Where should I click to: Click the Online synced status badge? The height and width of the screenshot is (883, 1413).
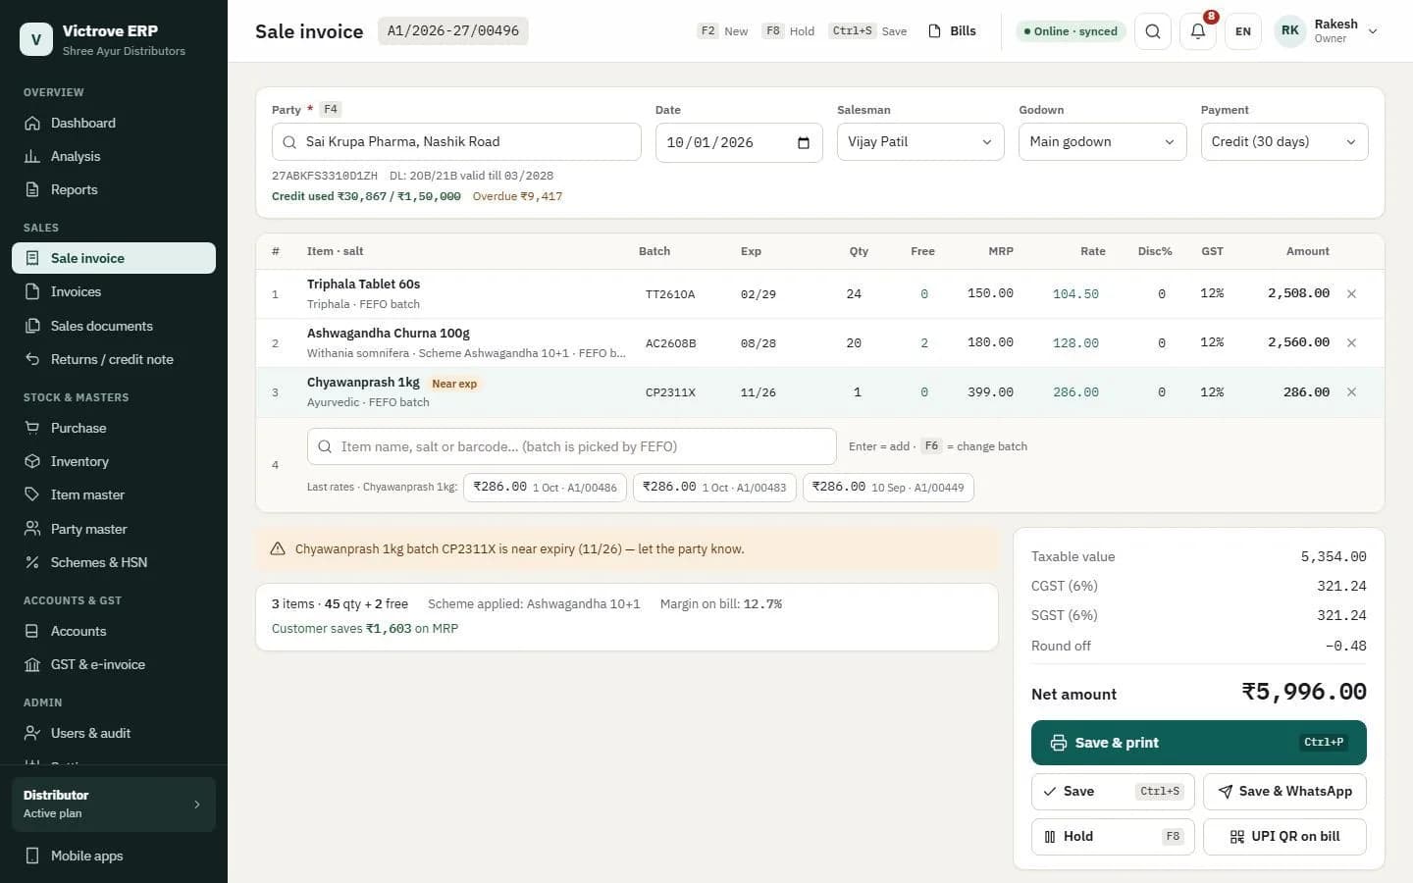[1071, 31]
